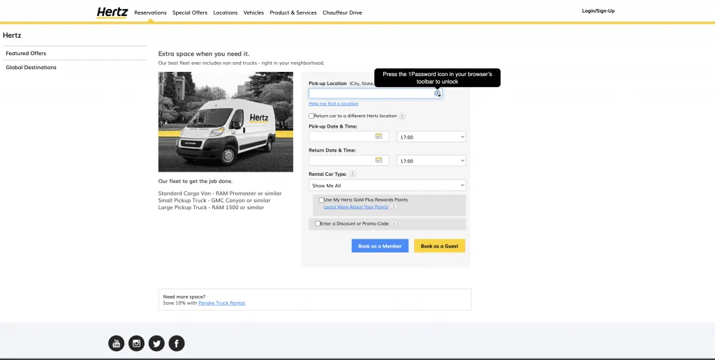715x360 pixels.
Task: Click 'Large Pickup Truck - RAM 1500 or similar' text
Action: [211, 207]
